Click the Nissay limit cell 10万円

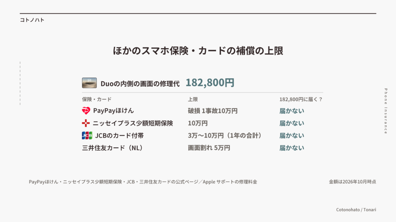click(198, 123)
